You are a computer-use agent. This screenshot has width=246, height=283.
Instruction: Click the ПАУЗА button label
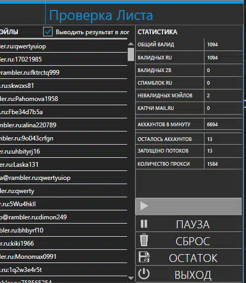click(193, 224)
